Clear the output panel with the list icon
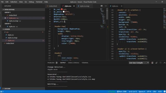Viewport: 166px width, 93px height. [x=152, y=63]
